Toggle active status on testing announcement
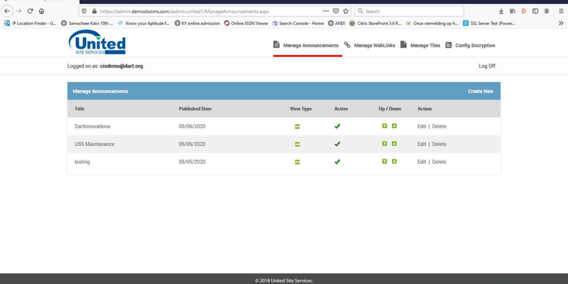 (x=337, y=161)
